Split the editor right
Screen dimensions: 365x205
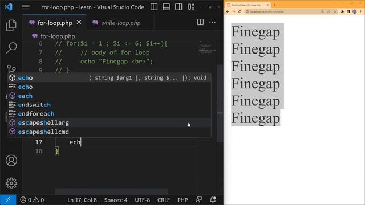[x=200, y=22]
